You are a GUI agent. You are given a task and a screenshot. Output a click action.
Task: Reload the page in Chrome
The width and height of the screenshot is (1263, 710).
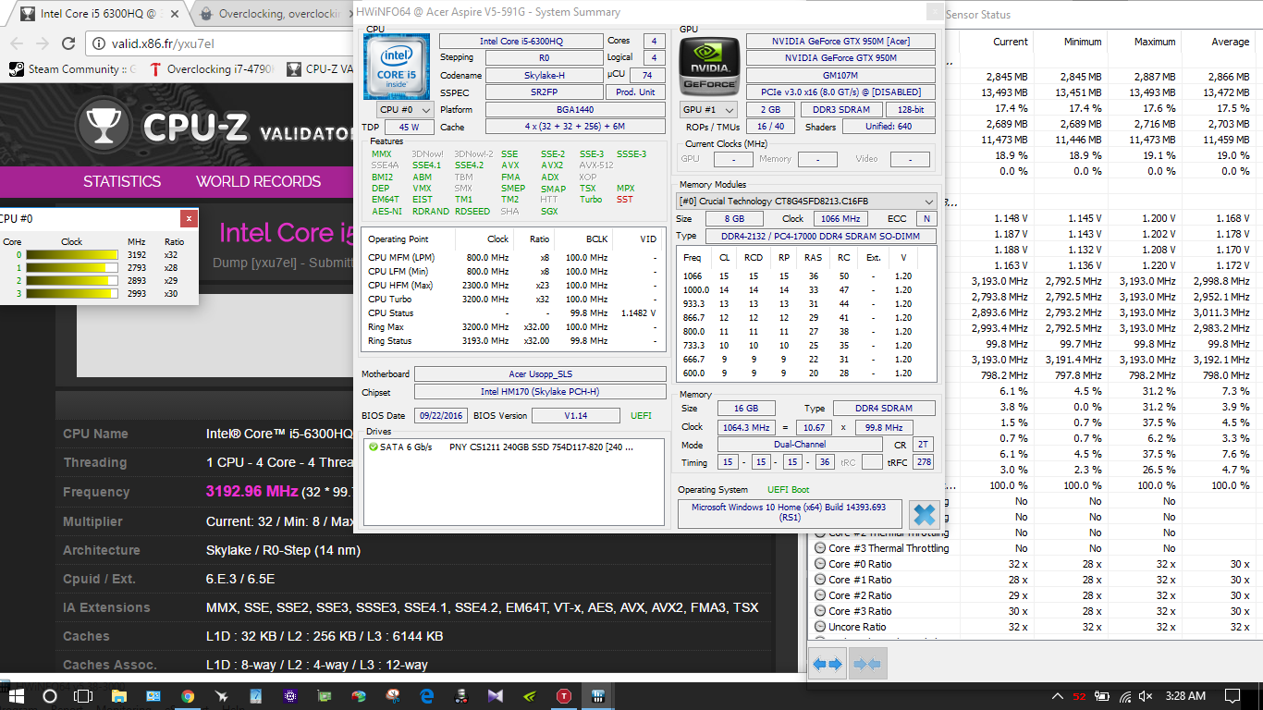tap(68, 43)
